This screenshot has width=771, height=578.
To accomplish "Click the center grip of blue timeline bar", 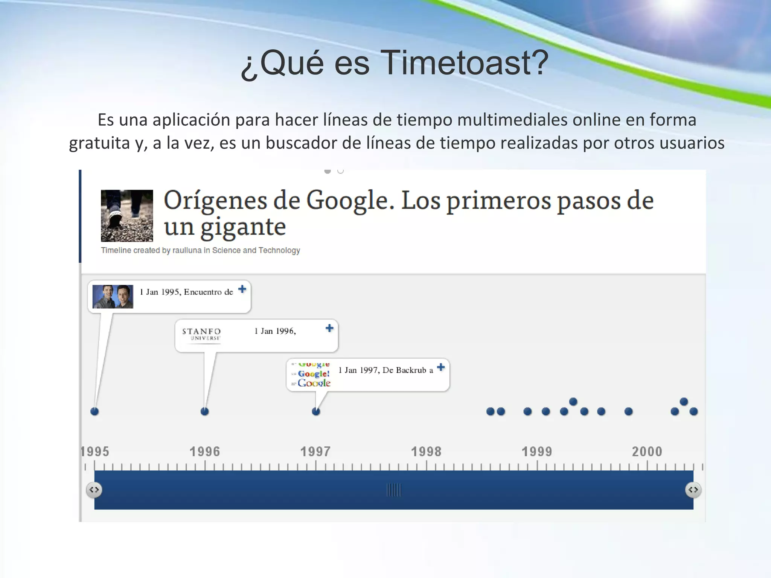I will pyautogui.click(x=394, y=490).
